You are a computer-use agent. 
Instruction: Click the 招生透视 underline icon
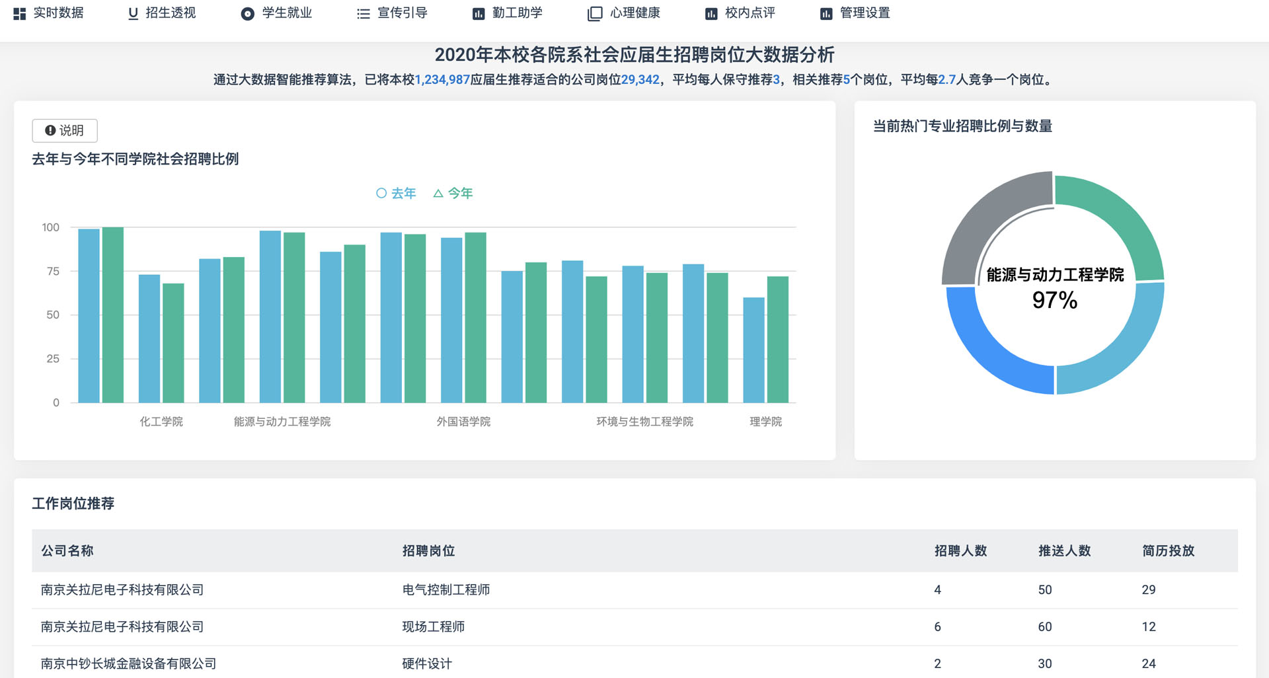point(133,14)
